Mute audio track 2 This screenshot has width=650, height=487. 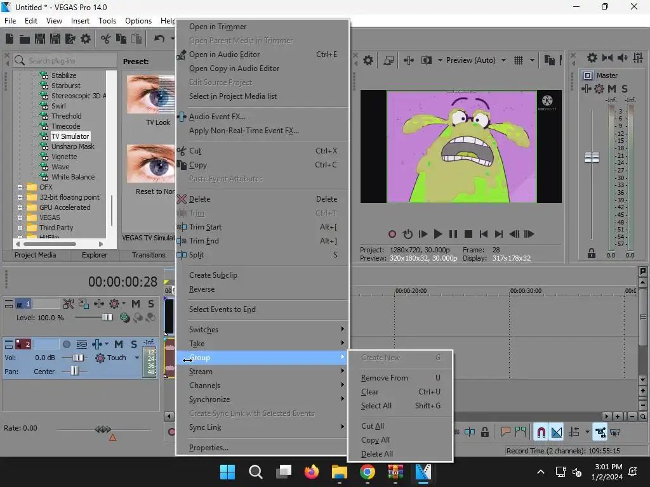coord(119,344)
